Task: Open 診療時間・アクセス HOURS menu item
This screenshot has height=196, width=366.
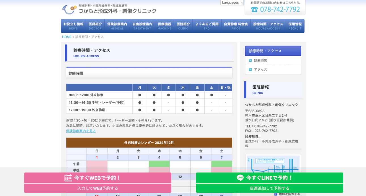Action: tap(268, 26)
